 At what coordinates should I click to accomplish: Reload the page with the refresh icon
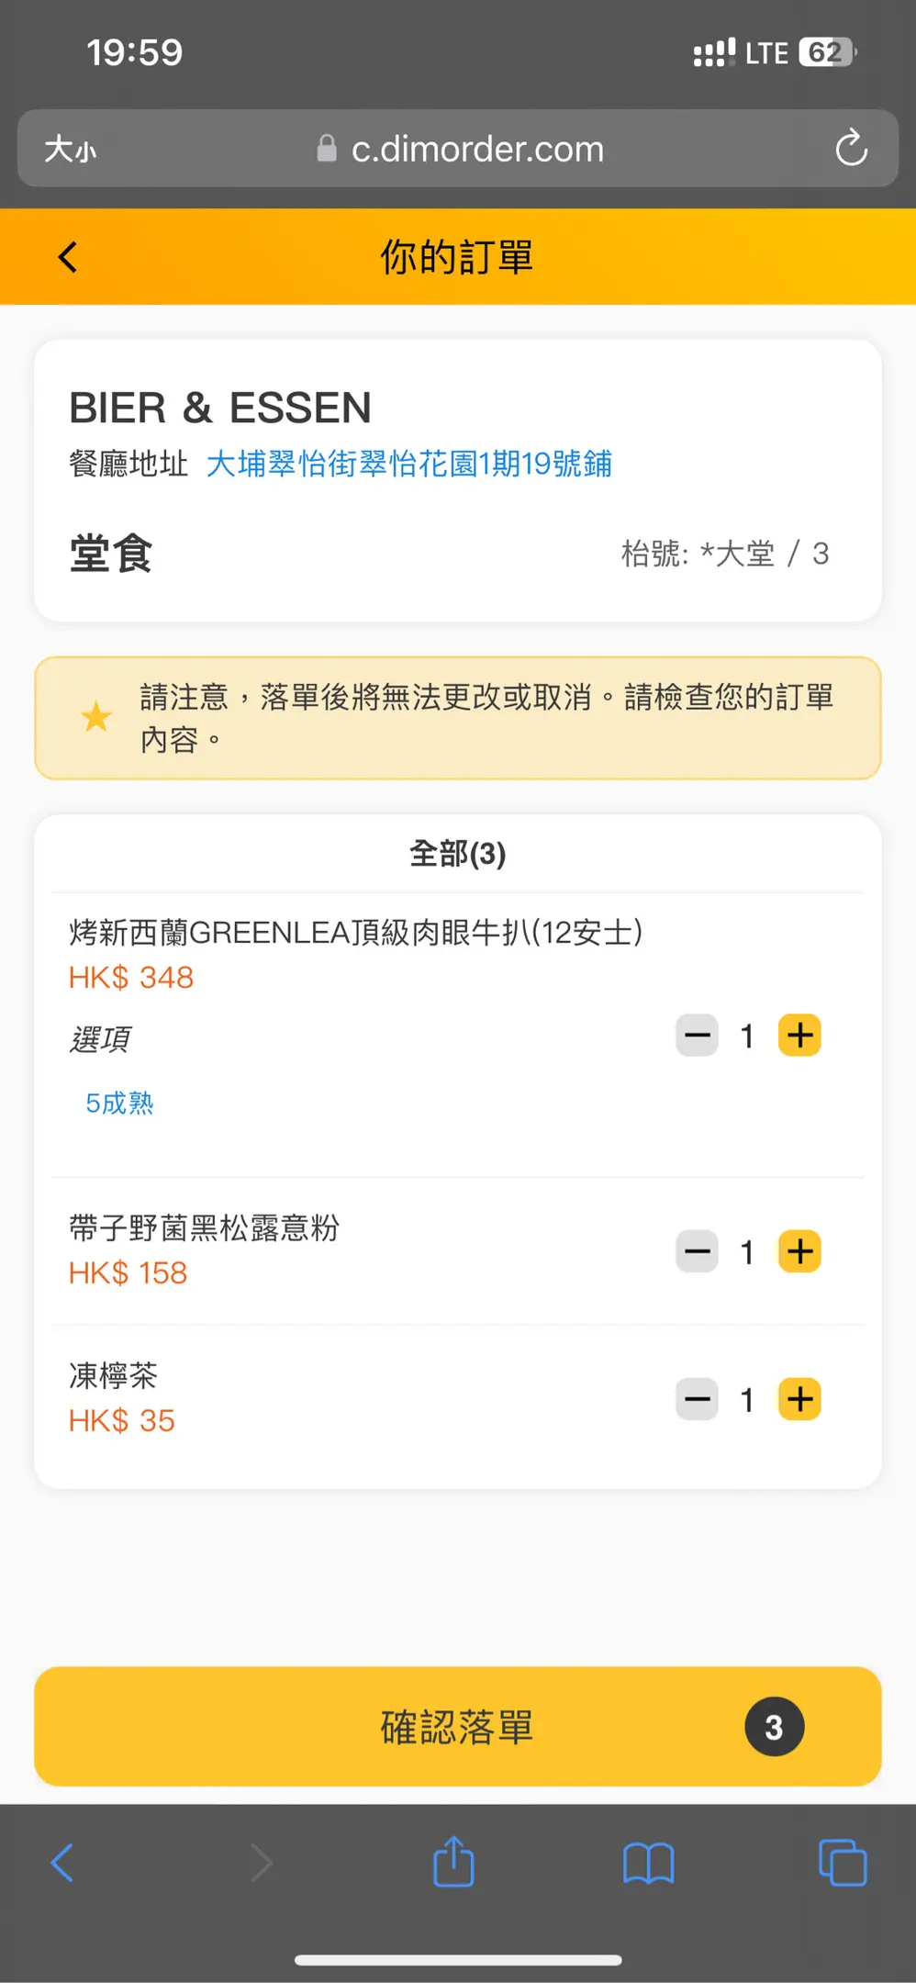(851, 149)
